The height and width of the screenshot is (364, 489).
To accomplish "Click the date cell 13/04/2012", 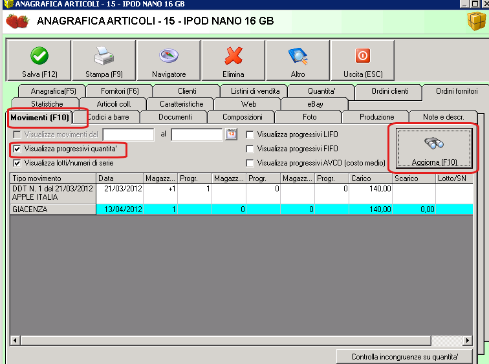I will [120, 209].
